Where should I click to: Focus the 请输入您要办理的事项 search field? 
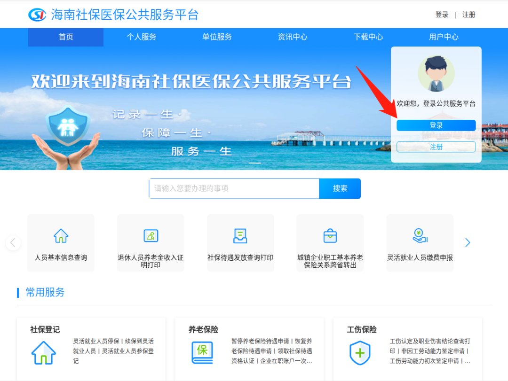point(234,188)
